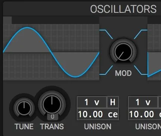Screen dimensions: 161x136
Task: Click the OSCILLATORS section title
Action: click(x=123, y=9)
